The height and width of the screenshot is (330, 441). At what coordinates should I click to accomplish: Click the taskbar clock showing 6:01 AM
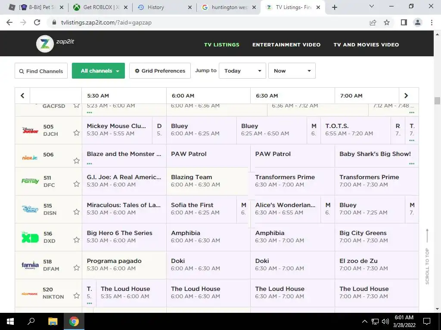(404, 321)
